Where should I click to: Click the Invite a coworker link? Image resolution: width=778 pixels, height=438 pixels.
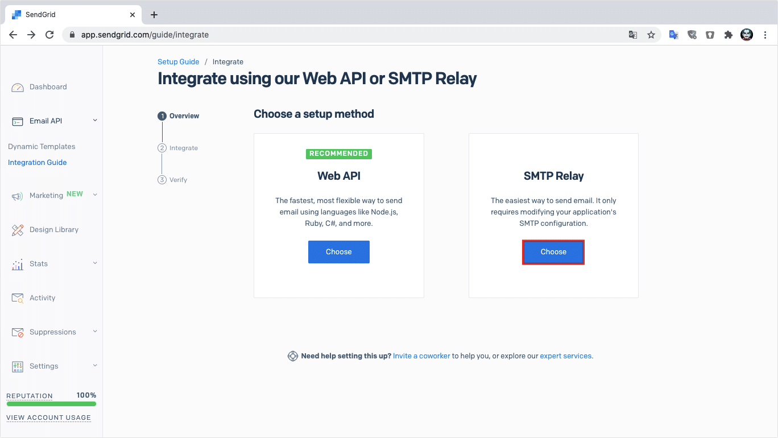coord(421,356)
